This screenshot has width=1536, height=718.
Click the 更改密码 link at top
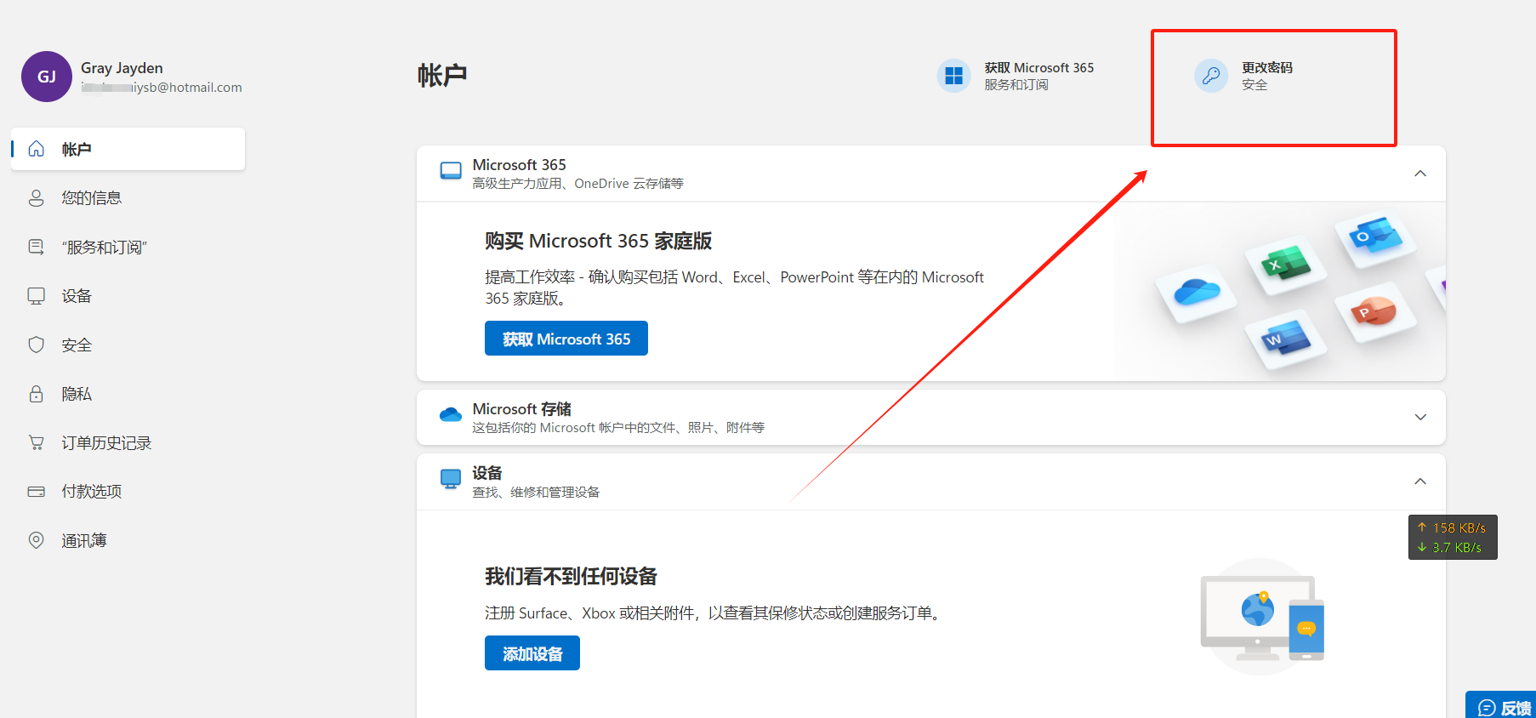point(1266,67)
